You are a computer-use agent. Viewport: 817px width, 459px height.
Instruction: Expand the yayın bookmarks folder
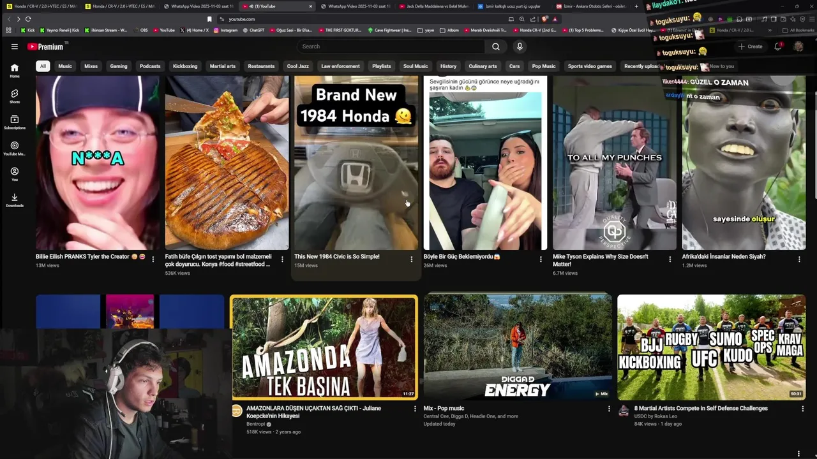[x=426, y=30]
